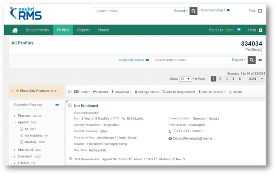Go to page 2
The height and width of the screenshot is (175, 276).
pos(220,79)
